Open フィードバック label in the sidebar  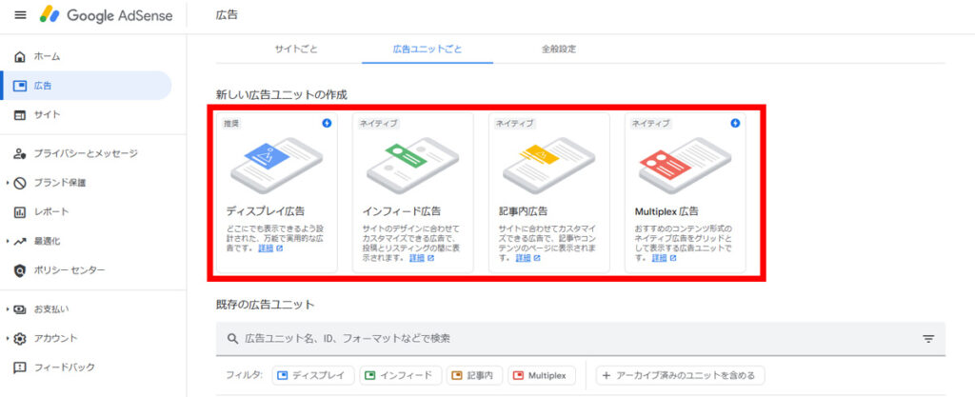click(65, 367)
